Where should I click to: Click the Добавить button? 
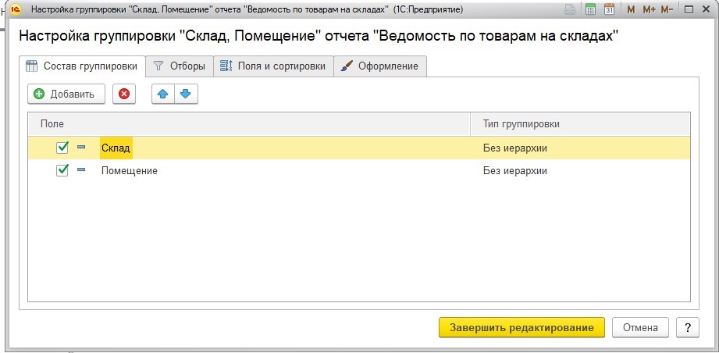tap(66, 94)
